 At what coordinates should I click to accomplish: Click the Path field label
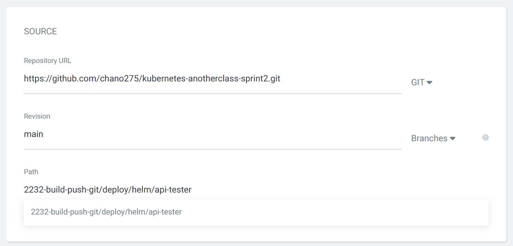coord(31,172)
